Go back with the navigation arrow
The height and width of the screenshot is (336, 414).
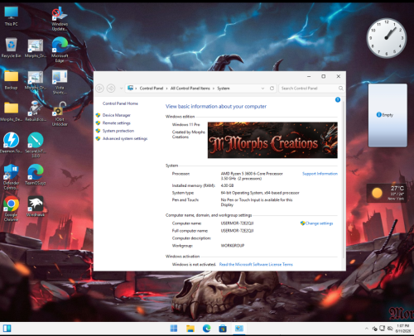point(99,89)
